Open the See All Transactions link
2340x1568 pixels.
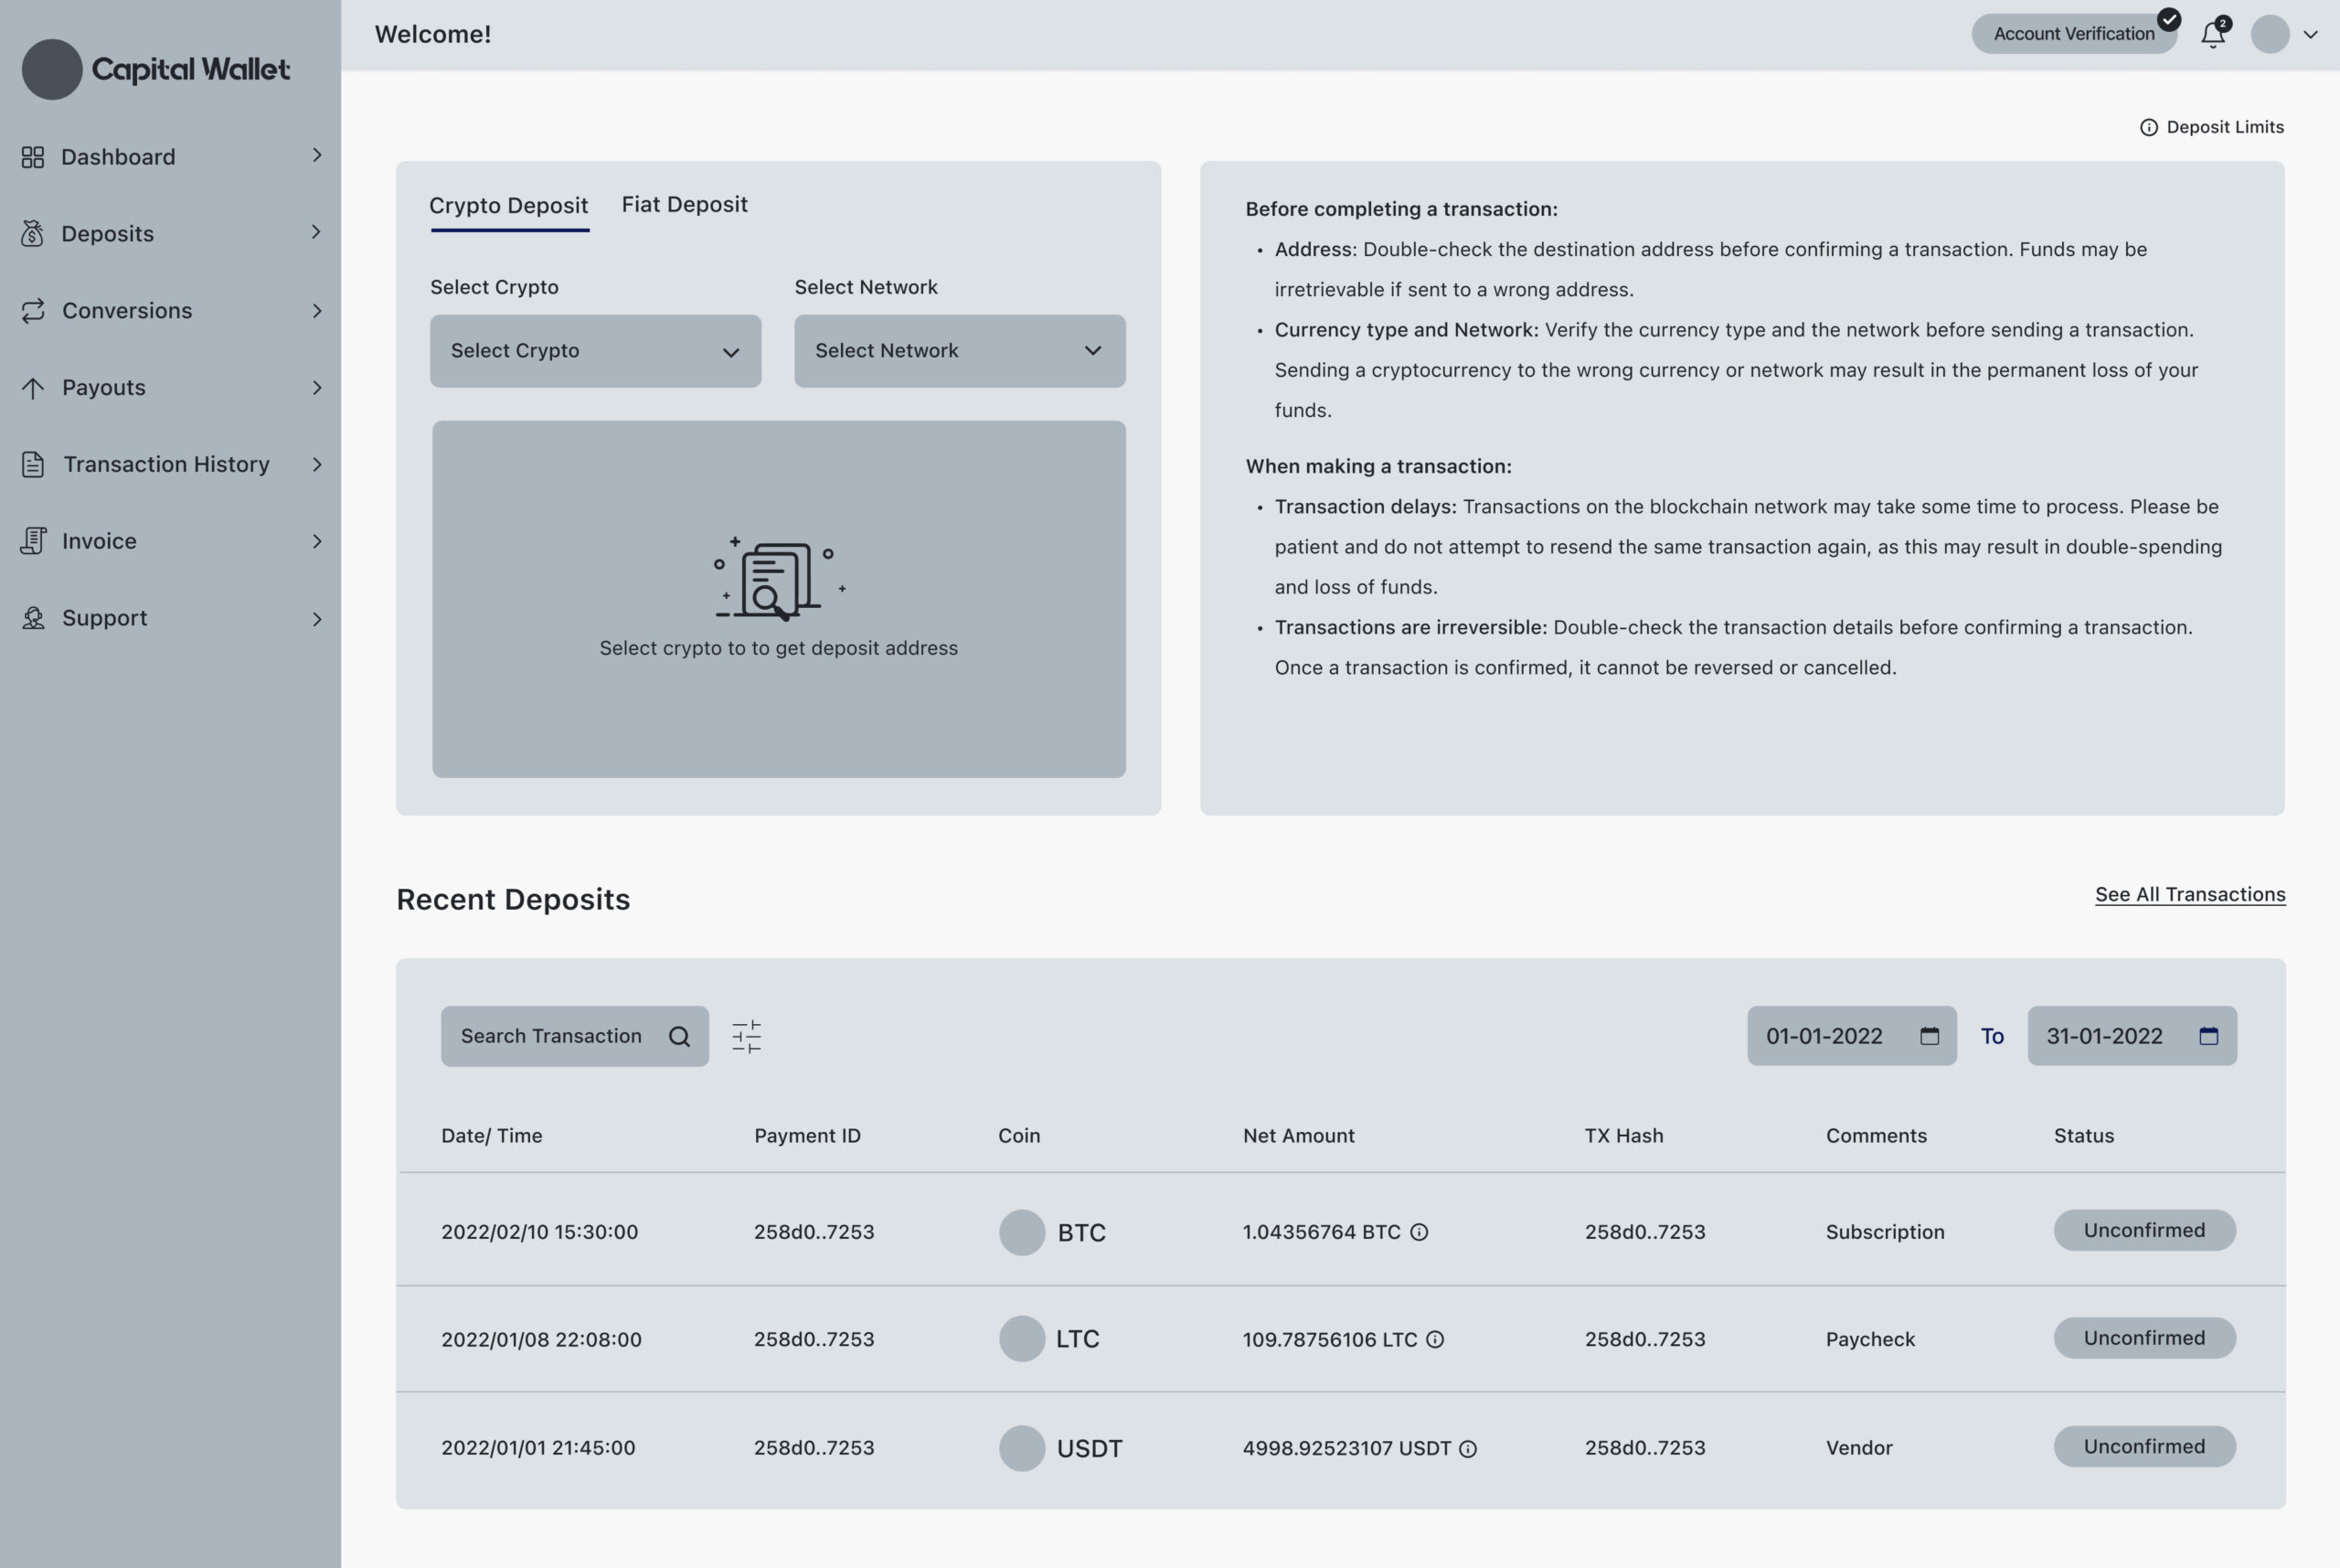click(2190, 895)
